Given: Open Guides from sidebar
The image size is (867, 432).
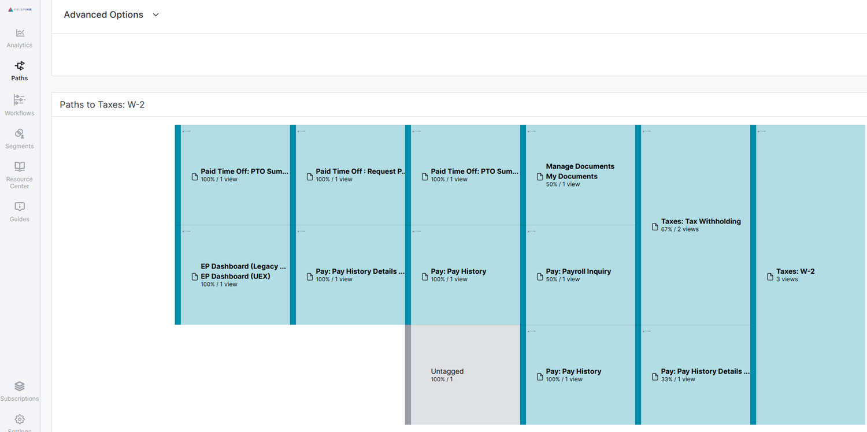Looking at the screenshot, I should click(x=20, y=211).
